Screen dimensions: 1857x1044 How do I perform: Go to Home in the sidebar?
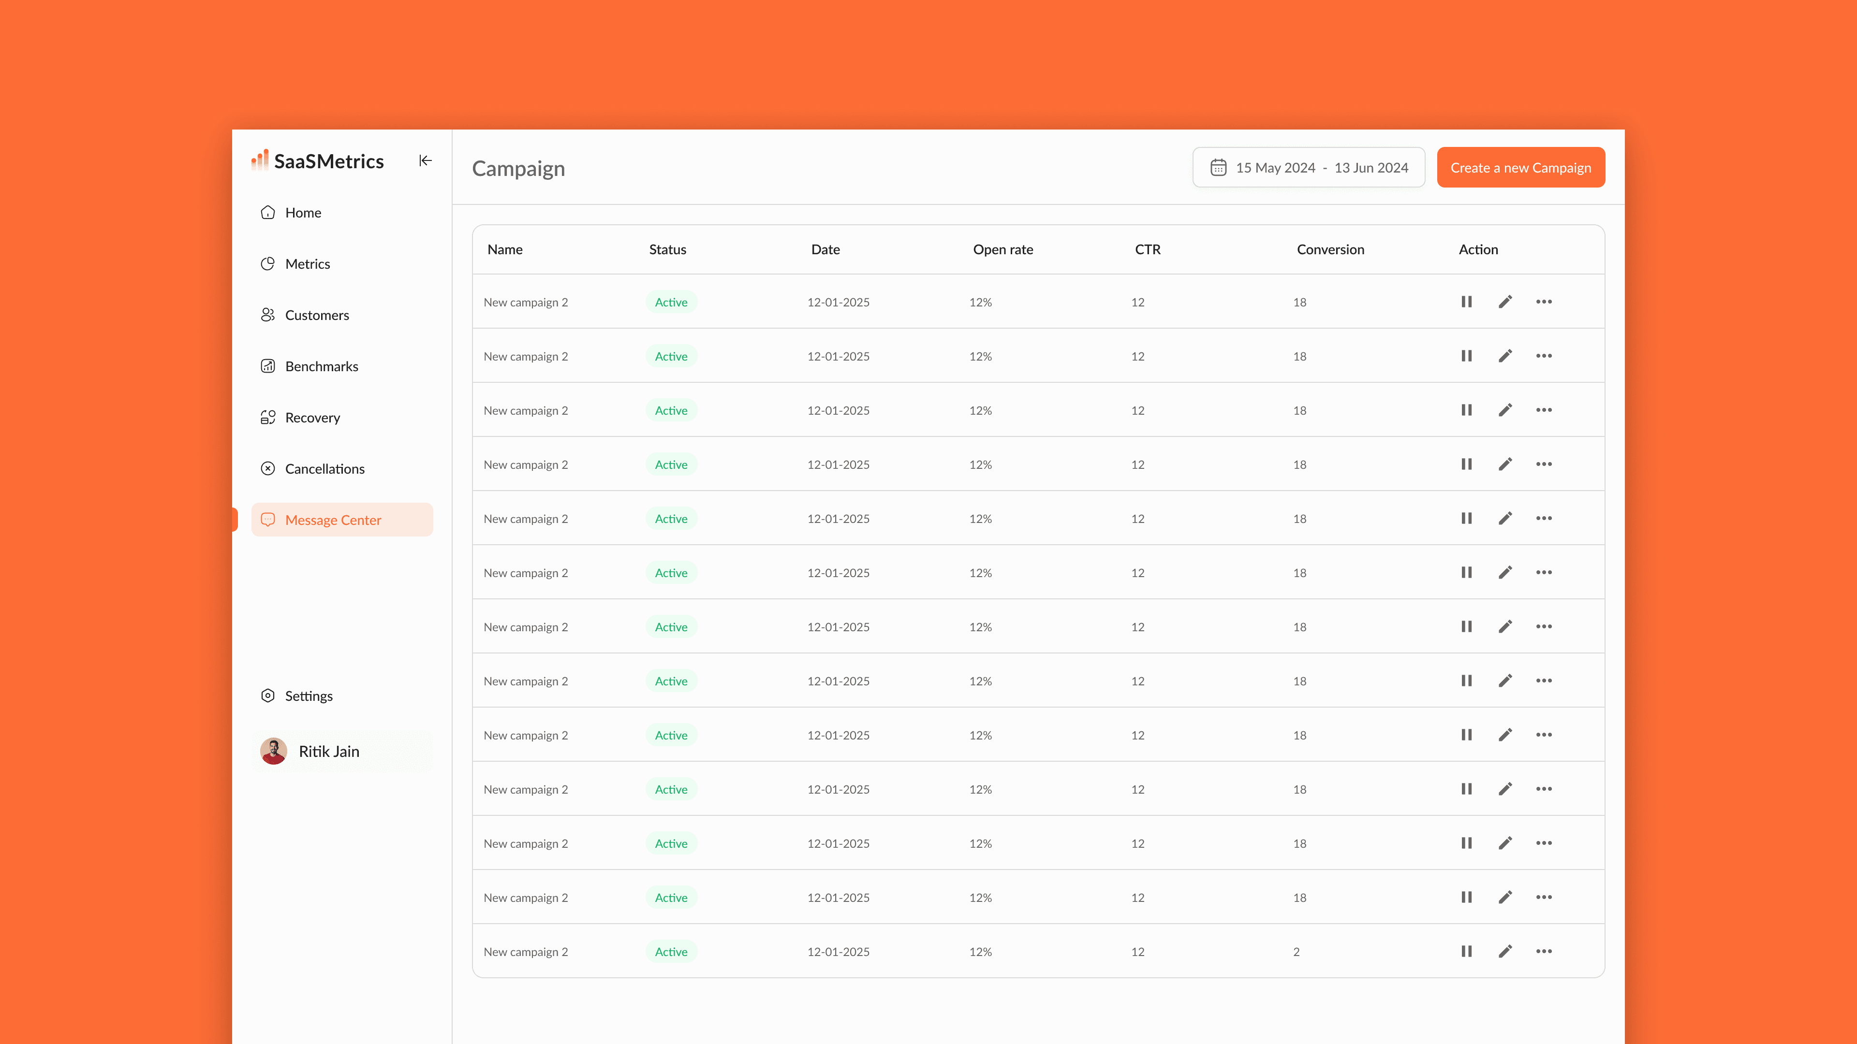[303, 213]
